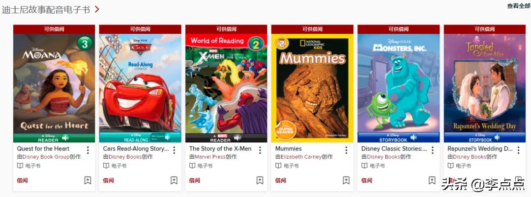
Task: Add Mummies to wish list bookmark
Action: tap(346, 180)
